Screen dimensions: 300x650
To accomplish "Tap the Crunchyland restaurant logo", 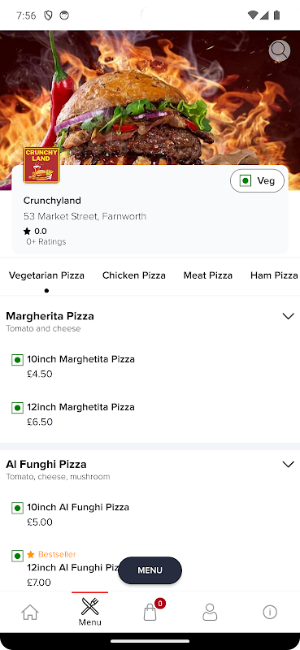I will click(41, 165).
